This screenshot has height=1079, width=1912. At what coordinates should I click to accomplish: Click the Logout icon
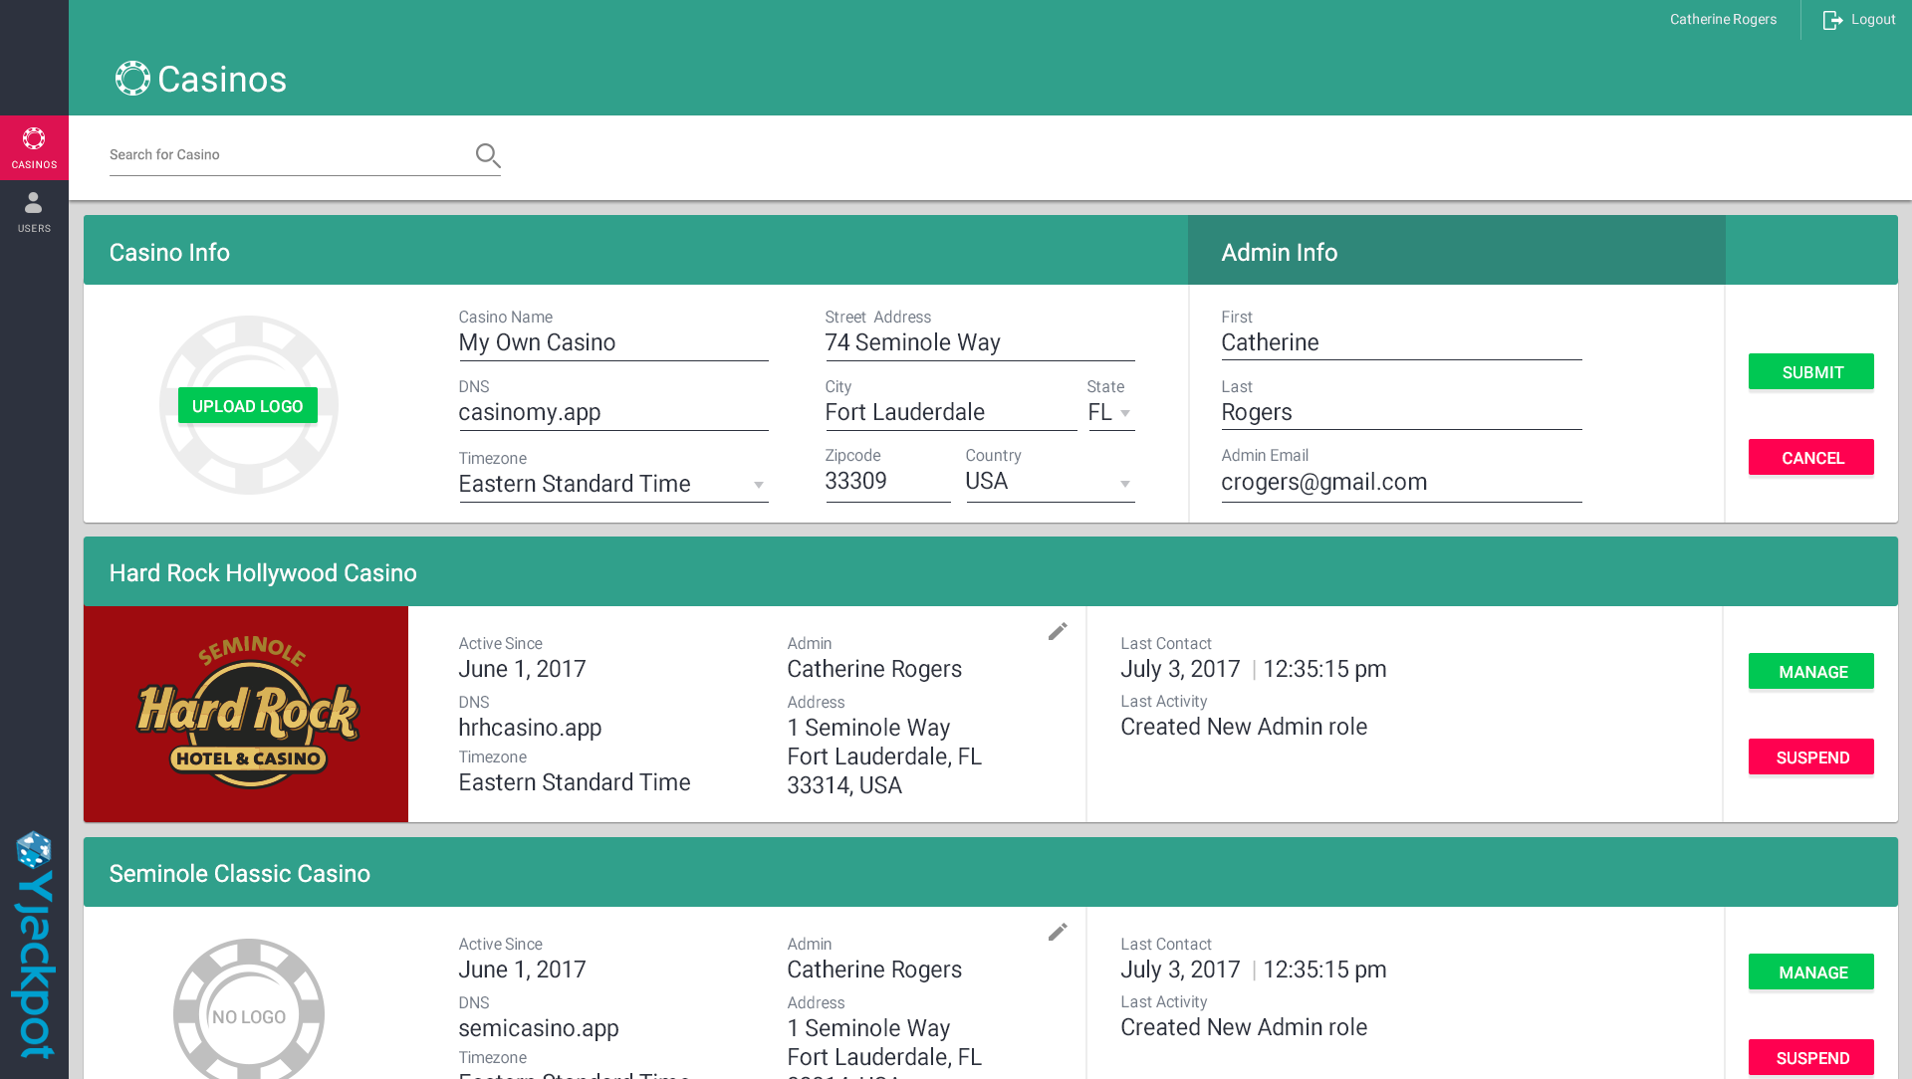1832,20
